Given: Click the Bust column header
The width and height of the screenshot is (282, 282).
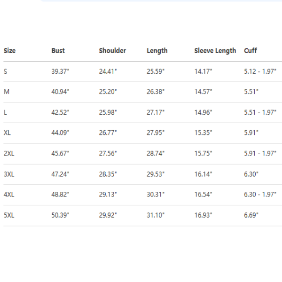Looking at the screenshot, I should [58, 51].
